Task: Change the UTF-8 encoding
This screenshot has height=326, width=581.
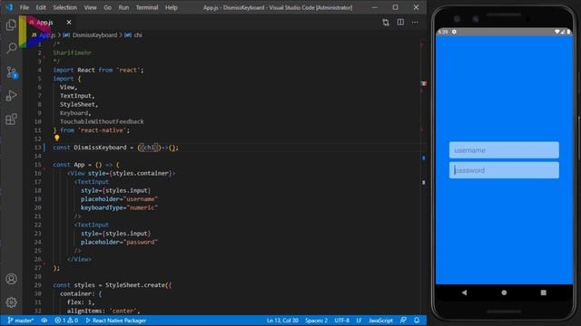Action: tap(341, 320)
